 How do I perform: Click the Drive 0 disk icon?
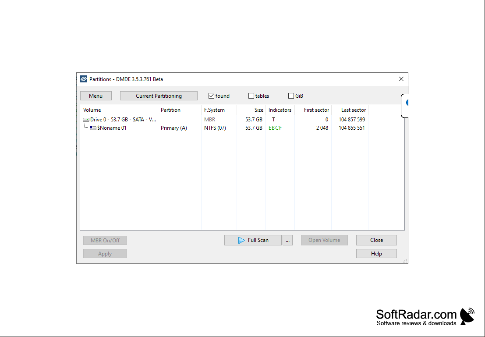point(86,120)
